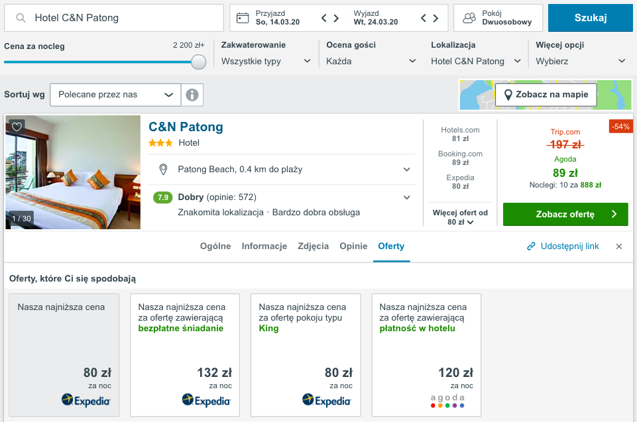The height and width of the screenshot is (422, 637).
Task: Click the map pin icon on map button
Action: point(508,95)
